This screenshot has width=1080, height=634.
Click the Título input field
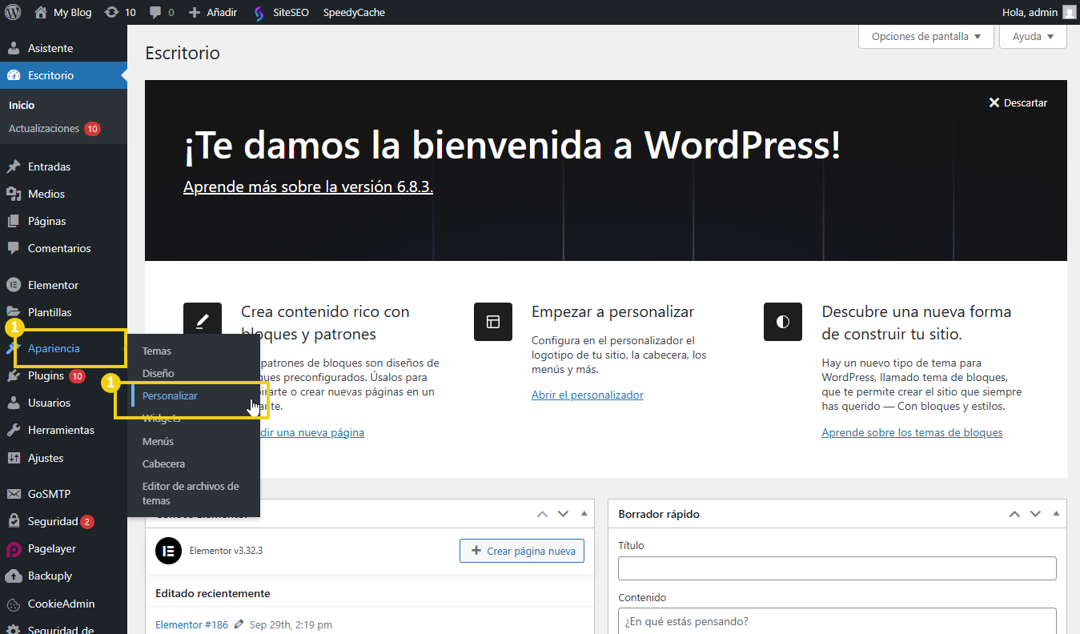click(x=837, y=568)
